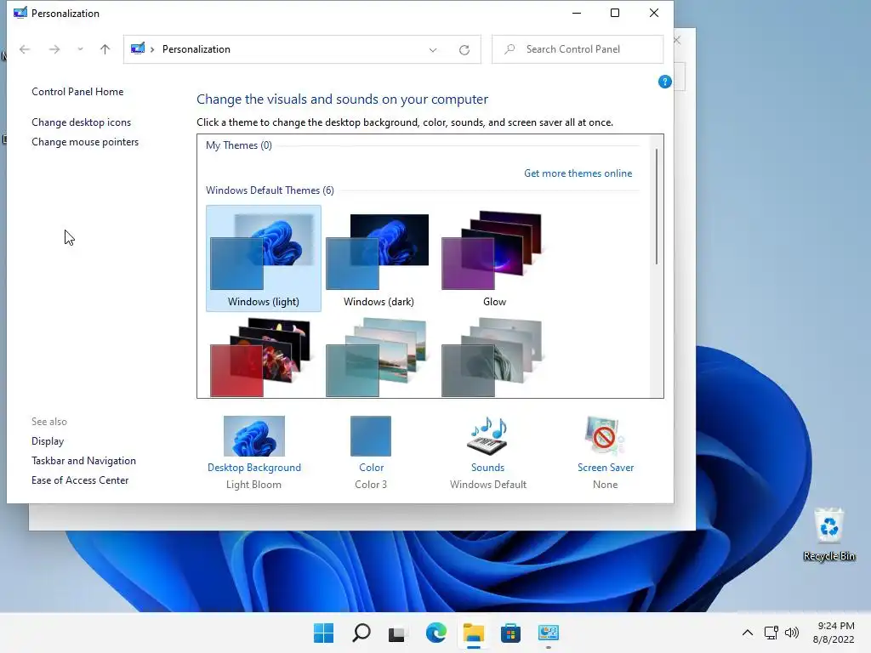The height and width of the screenshot is (653, 871).
Task: Close the Personalization window
Action: (654, 13)
